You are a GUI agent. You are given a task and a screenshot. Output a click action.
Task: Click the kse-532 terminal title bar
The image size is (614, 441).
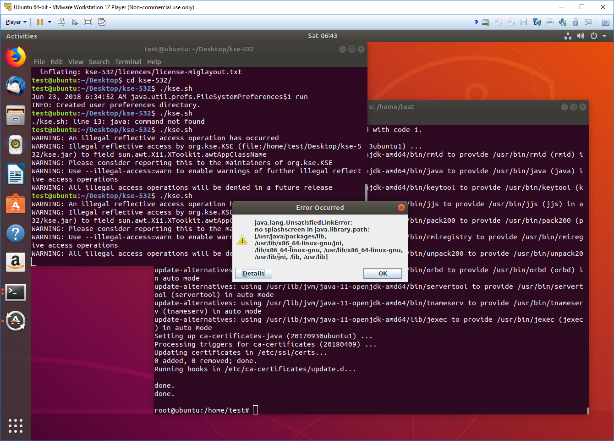click(199, 49)
